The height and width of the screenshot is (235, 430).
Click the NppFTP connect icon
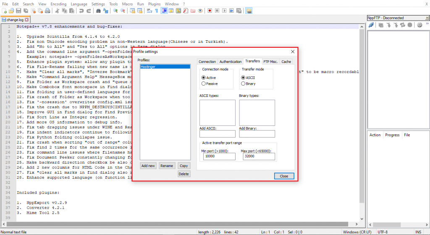[371, 25]
